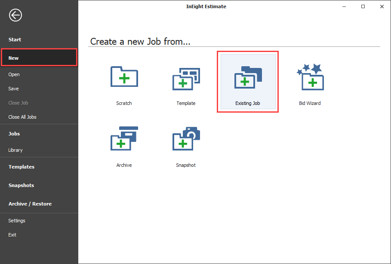391x264 pixels.
Task: Minimize the InEight Estimate window
Action: click(344, 7)
